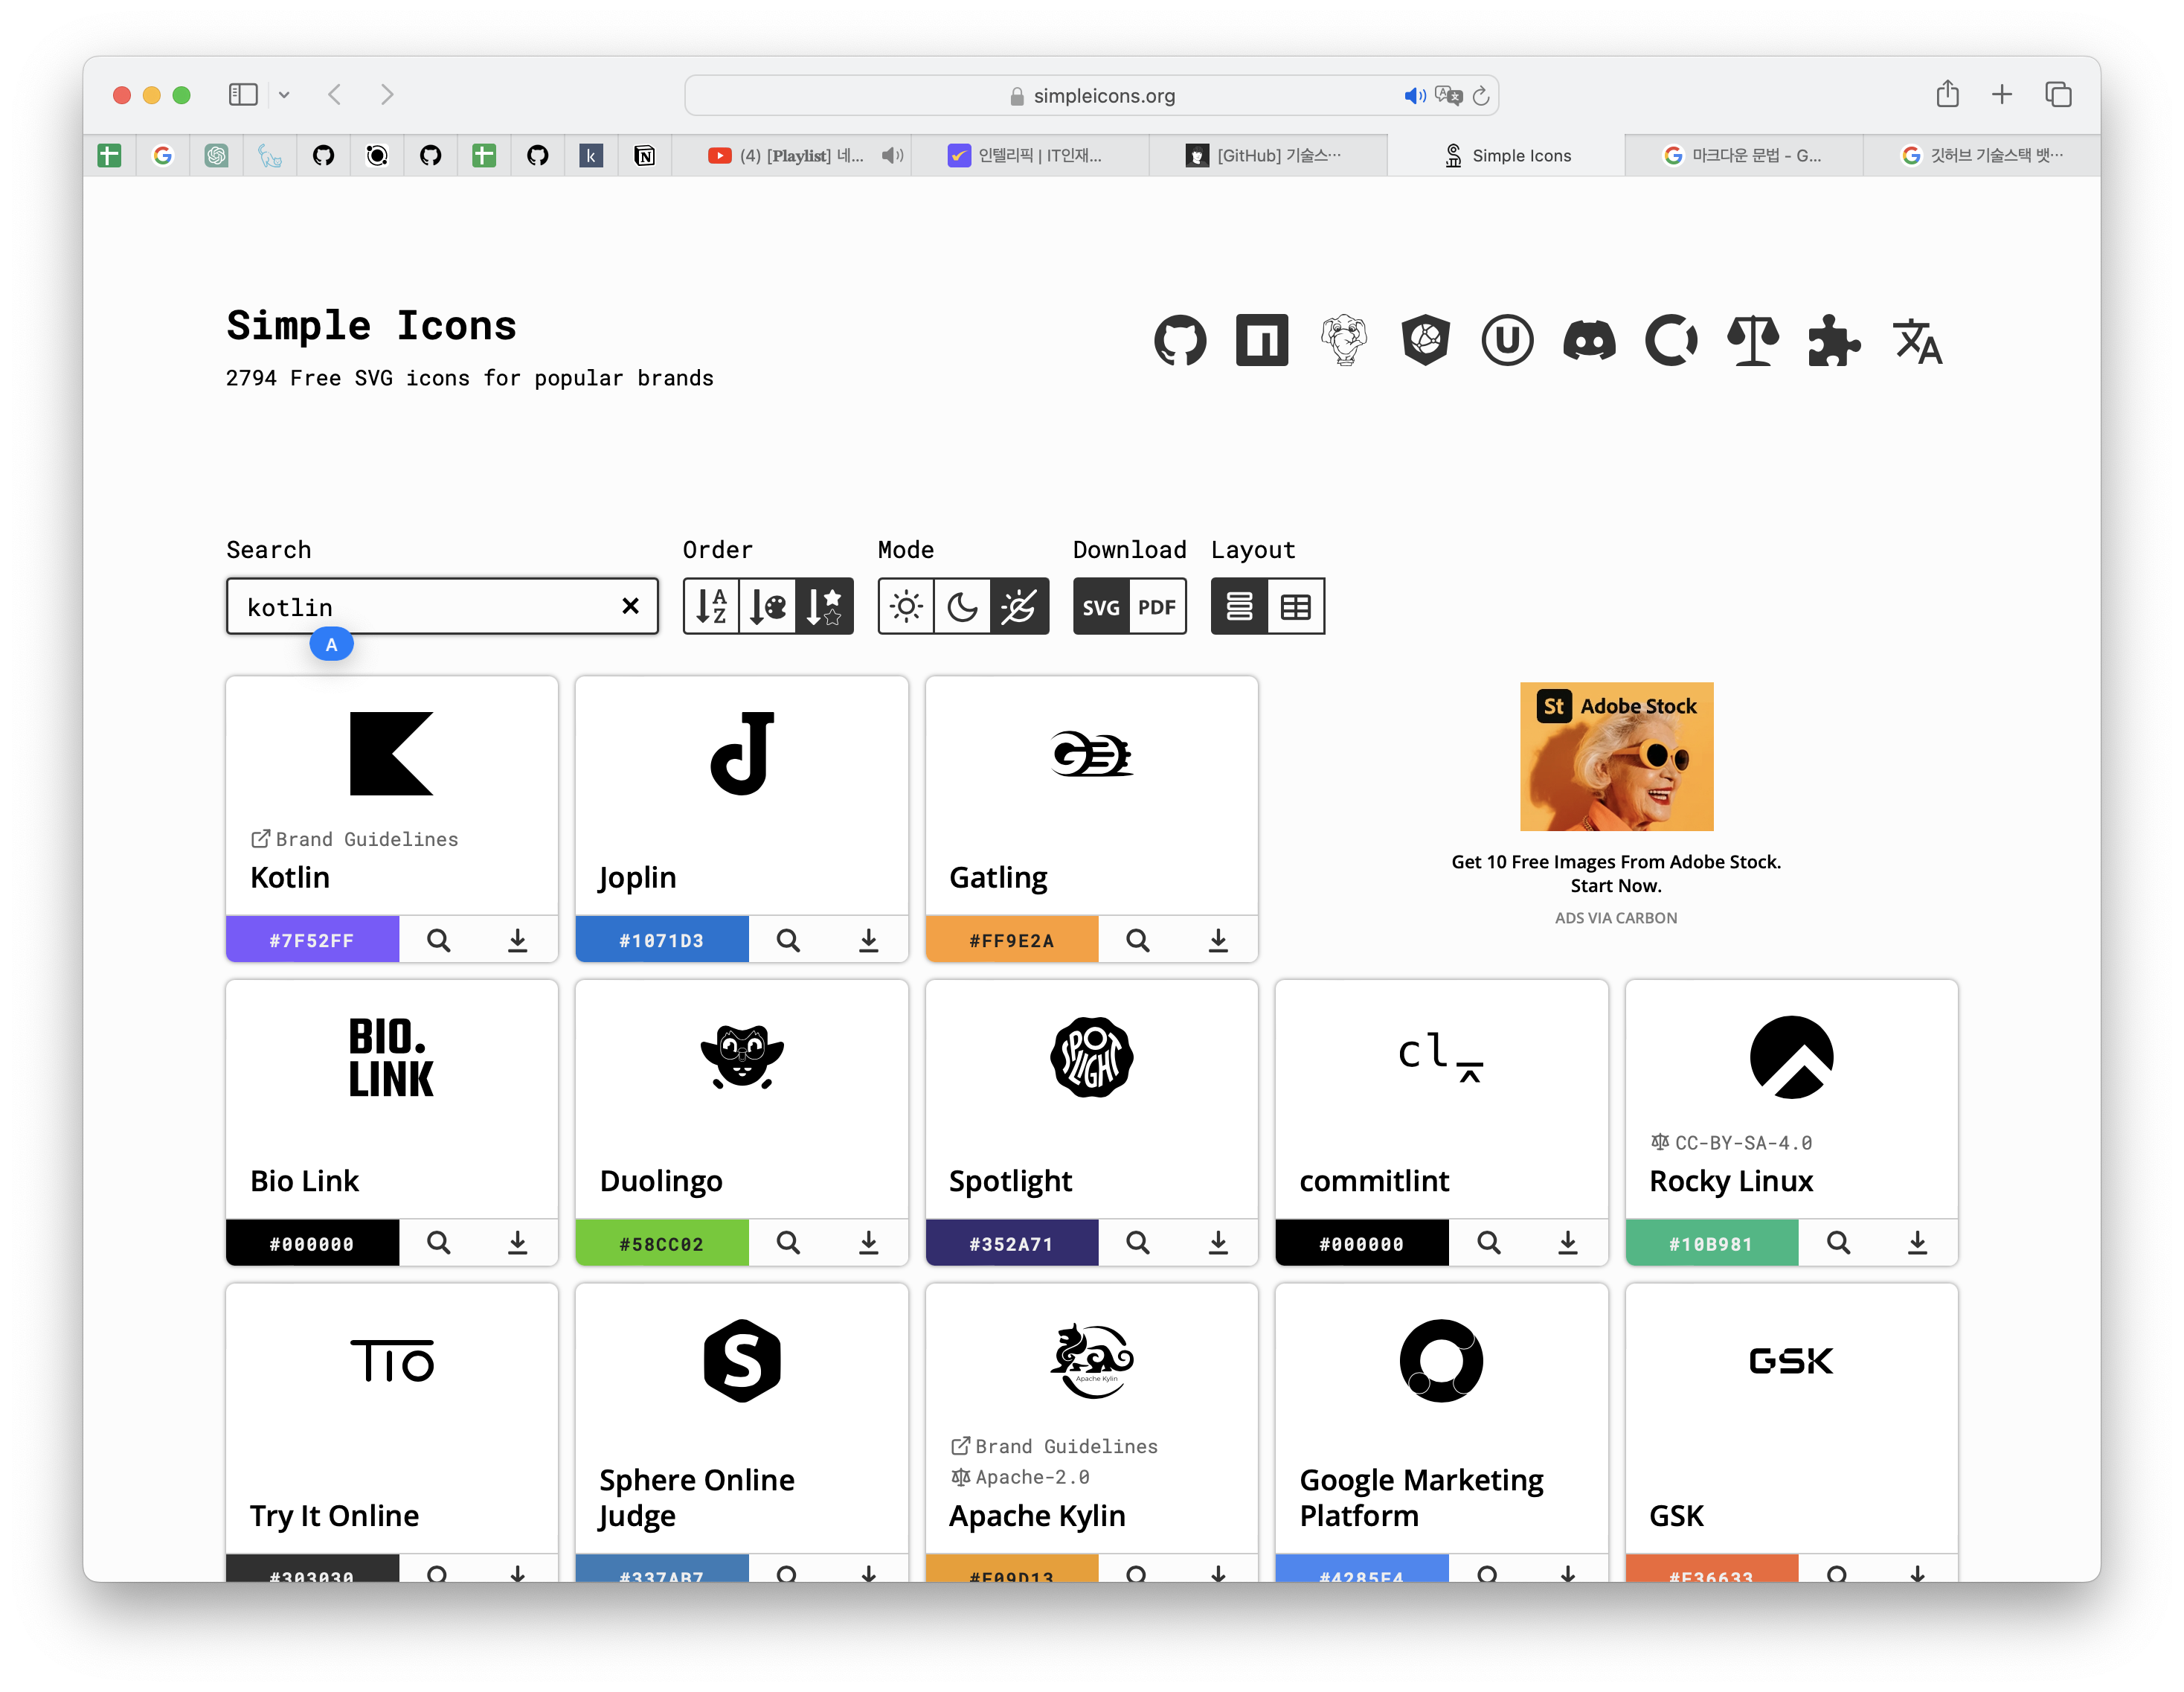Expand sidebar dropdown chevron
Image resolution: width=2184 pixels, height=1692 pixels.
(284, 95)
